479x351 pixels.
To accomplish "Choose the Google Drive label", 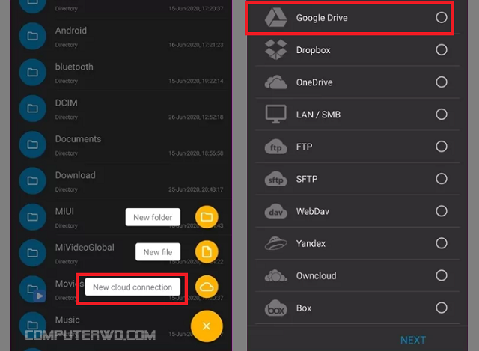I will pos(322,18).
